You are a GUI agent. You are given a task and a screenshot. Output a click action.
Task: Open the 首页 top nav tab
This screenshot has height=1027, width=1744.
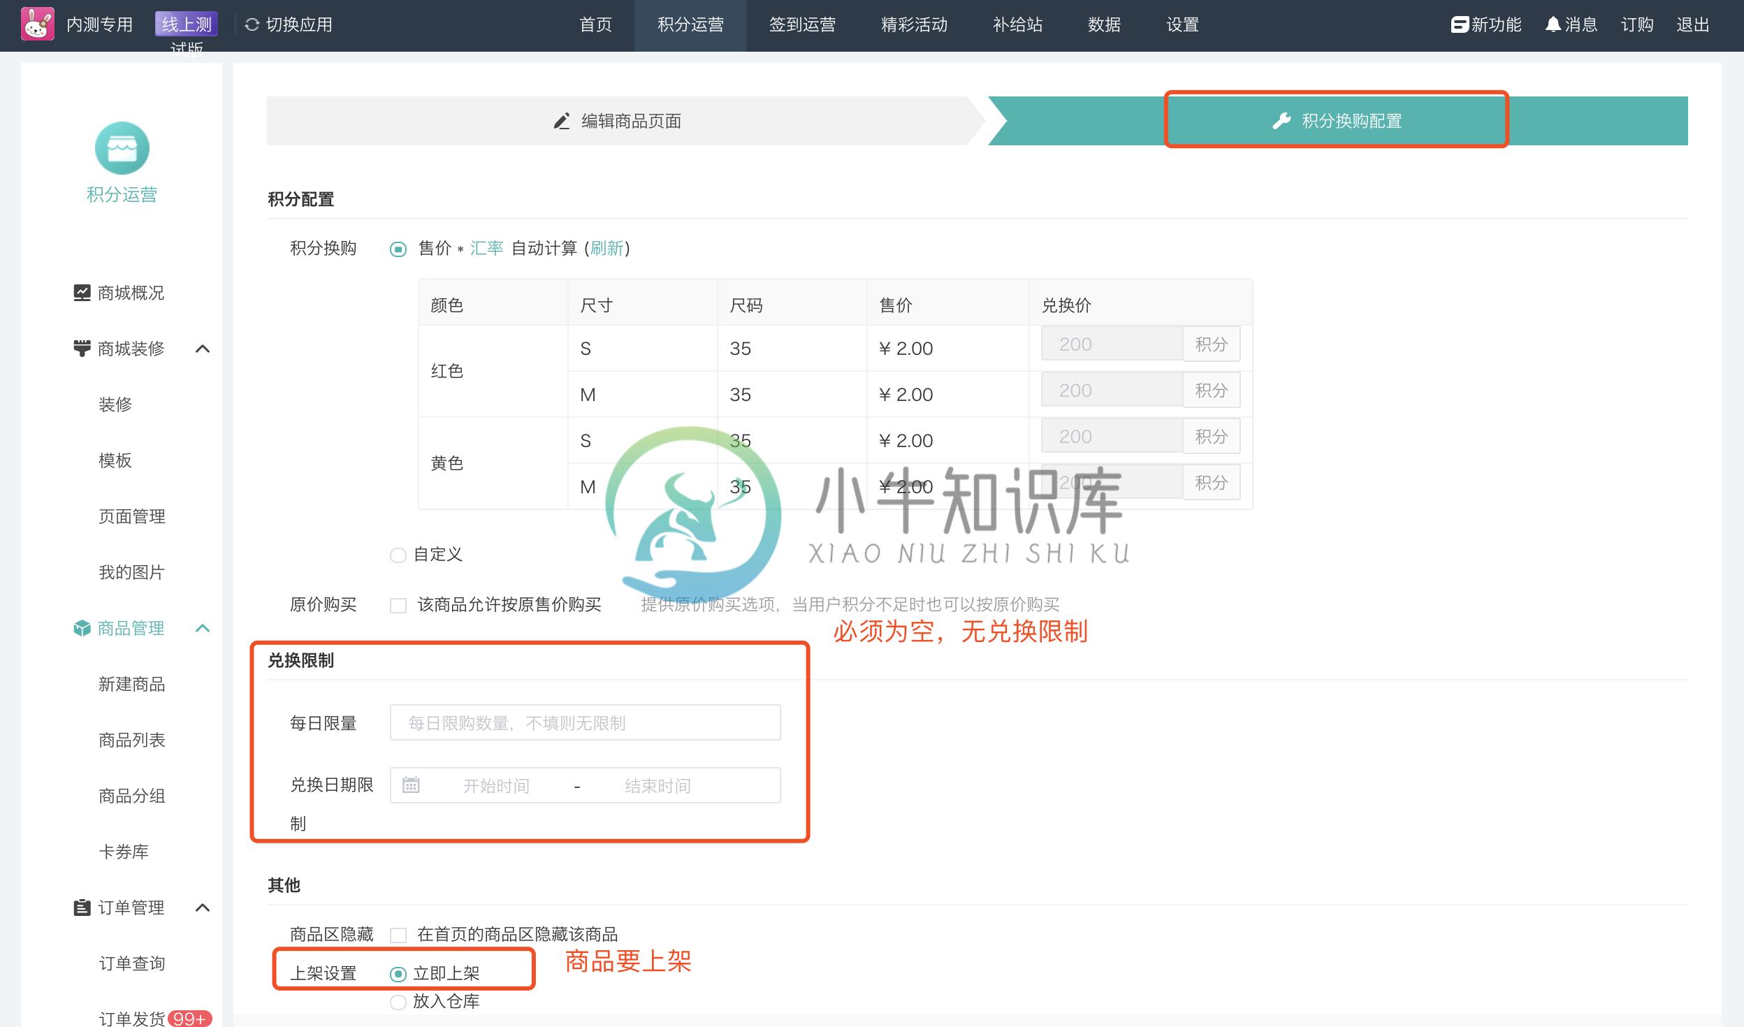point(596,25)
